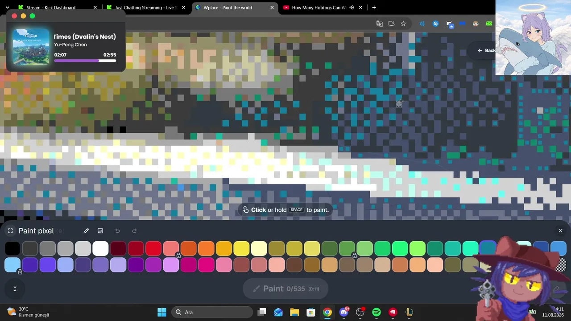Close music widget with red button
This screenshot has width=571, height=321.
[14, 16]
